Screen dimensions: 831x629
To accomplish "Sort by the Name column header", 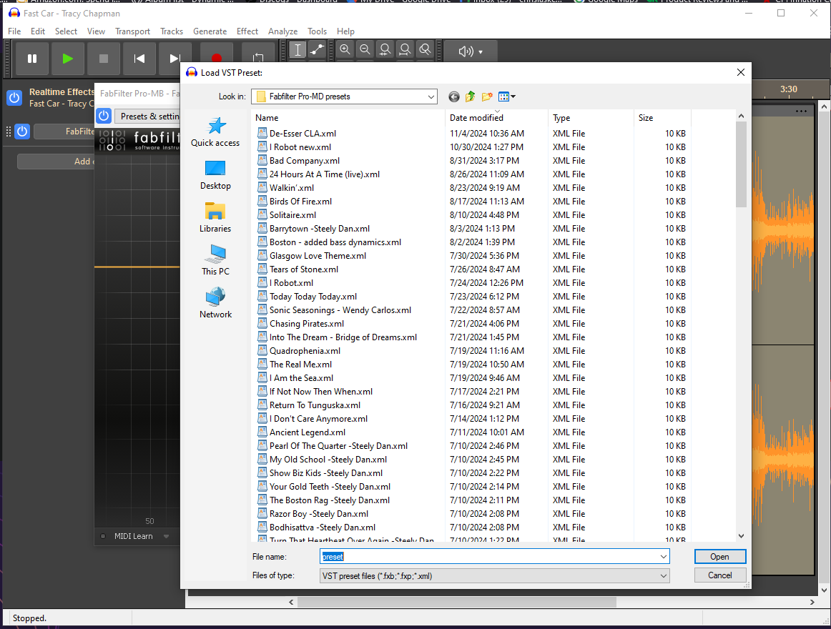I will coord(348,118).
